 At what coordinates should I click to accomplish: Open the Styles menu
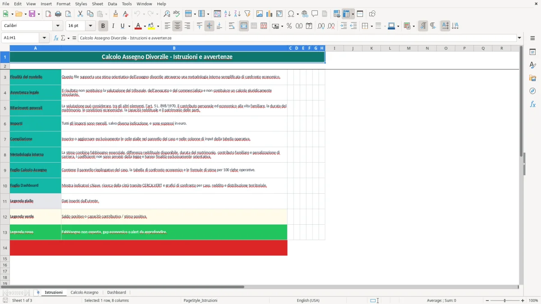[x=81, y=4]
